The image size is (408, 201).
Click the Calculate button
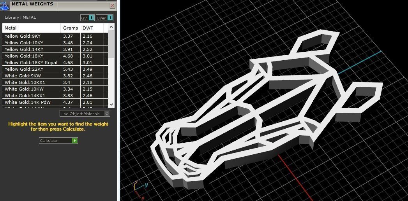click(x=58, y=140)
